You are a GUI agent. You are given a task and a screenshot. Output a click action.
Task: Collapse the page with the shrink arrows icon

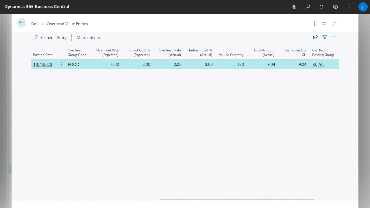pos(334,23)
